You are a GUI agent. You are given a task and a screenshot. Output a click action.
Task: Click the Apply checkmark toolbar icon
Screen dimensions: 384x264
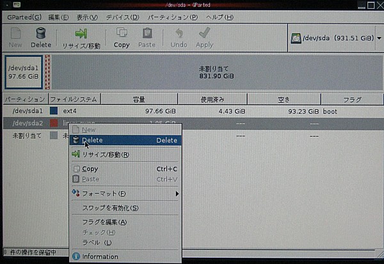(x=205, y=33)
